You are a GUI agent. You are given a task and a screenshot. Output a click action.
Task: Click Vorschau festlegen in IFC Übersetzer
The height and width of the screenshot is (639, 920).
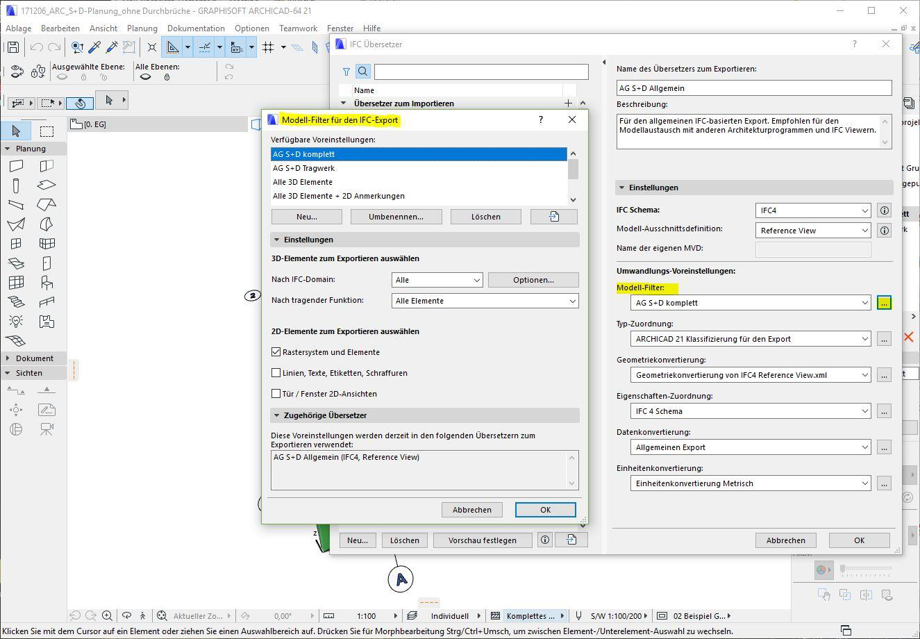click(x=483, y=540)
